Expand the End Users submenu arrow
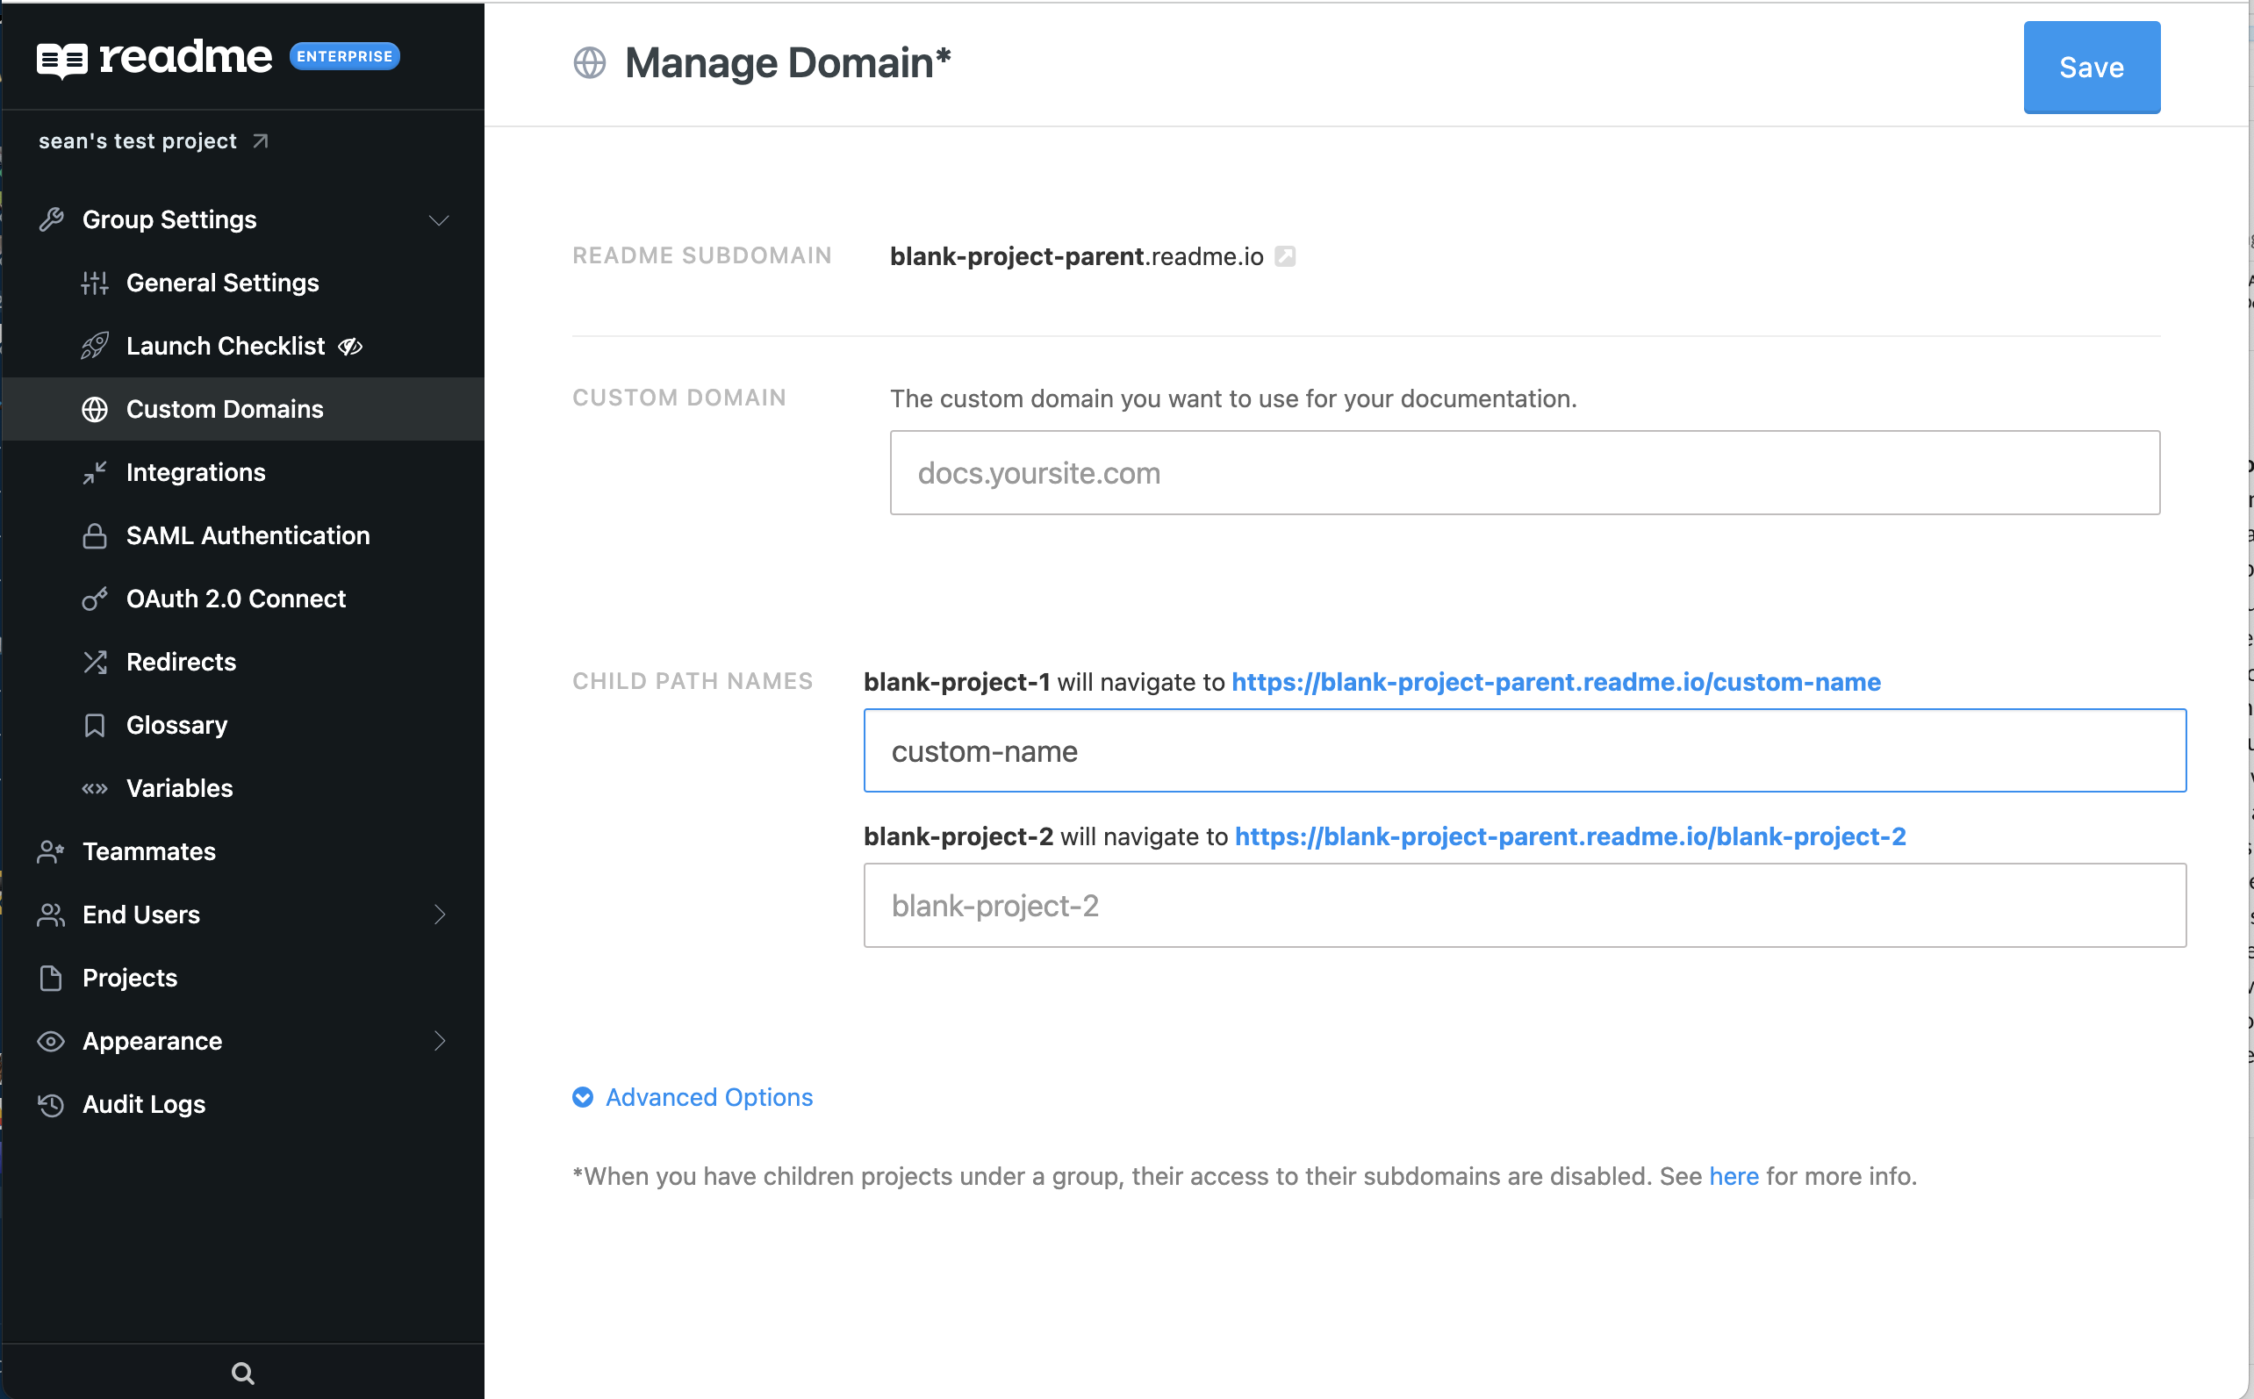The height and width of the screenshot is (1399, 2254). (x=440, y=915)
